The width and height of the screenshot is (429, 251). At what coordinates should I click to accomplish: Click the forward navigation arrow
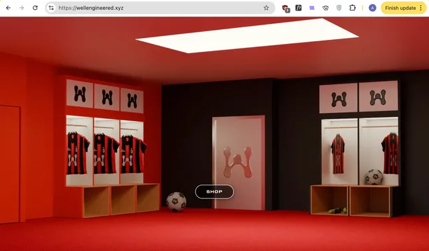point(21,8)
